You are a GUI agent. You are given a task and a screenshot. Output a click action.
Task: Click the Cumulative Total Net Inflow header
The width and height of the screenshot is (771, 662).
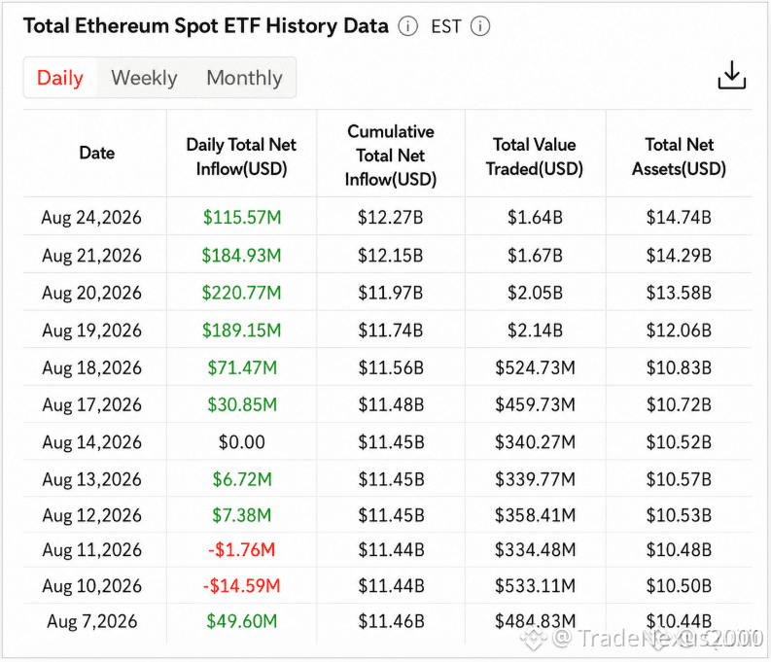point(391,156)
